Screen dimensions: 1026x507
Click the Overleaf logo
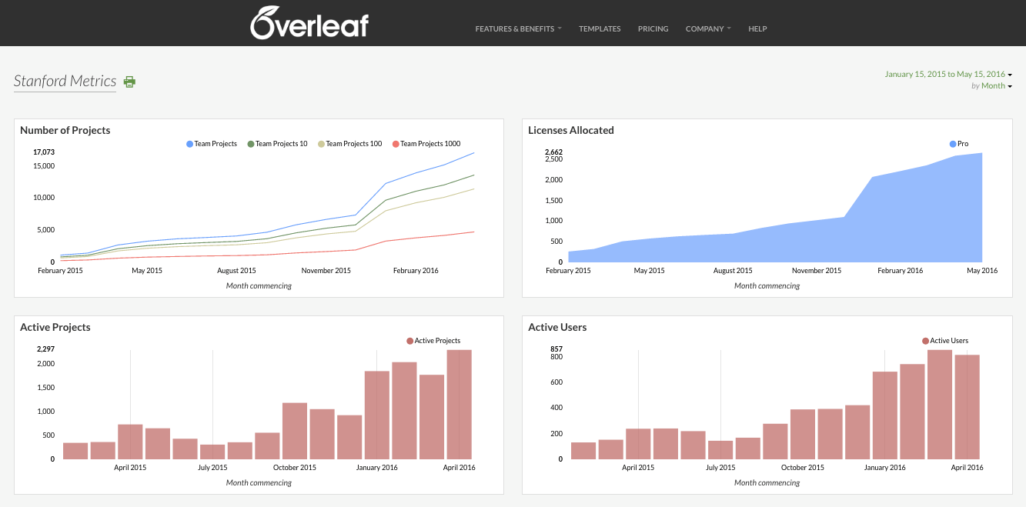309,22
